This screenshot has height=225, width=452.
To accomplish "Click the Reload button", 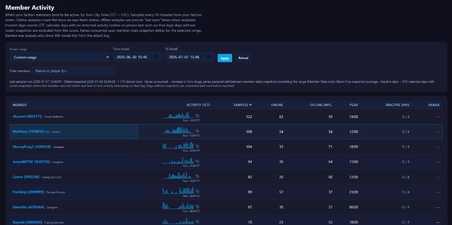I will 243,58.
